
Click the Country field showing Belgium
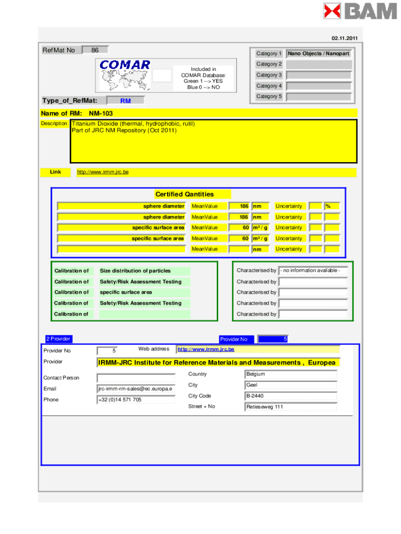pos(291,374)
